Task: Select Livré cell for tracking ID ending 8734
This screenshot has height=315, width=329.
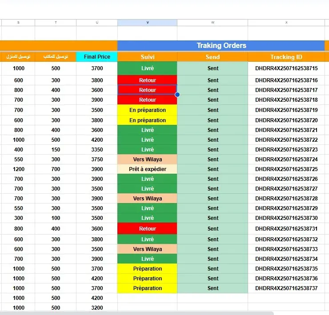Action: (147, 259)
